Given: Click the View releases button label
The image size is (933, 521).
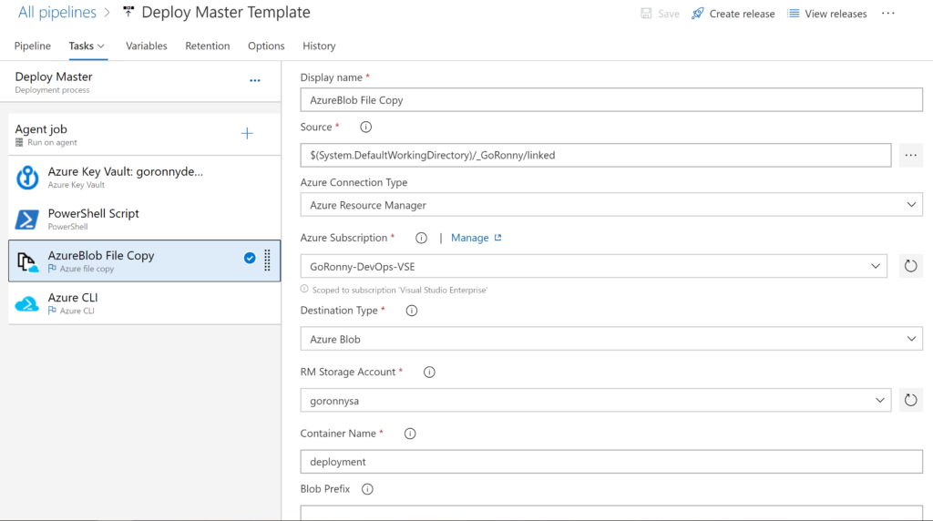Looking at the screenshot, I should [x=836, y=14].
